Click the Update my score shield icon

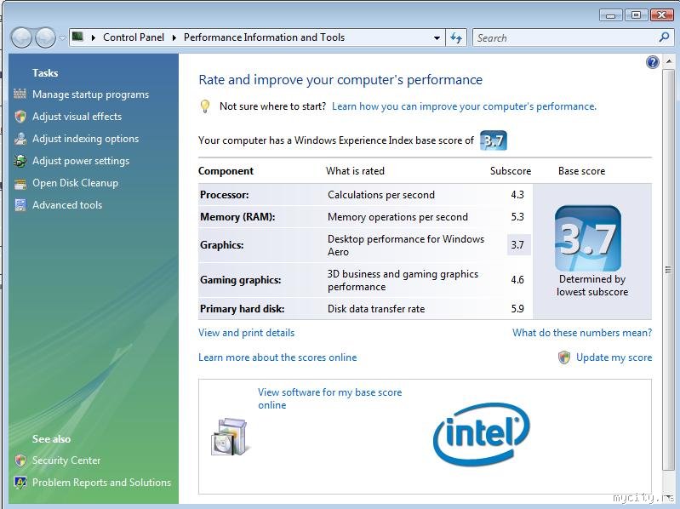pyautogui.click(x=563, y=357)
